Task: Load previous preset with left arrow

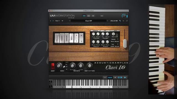Action: tap(70, 21)
